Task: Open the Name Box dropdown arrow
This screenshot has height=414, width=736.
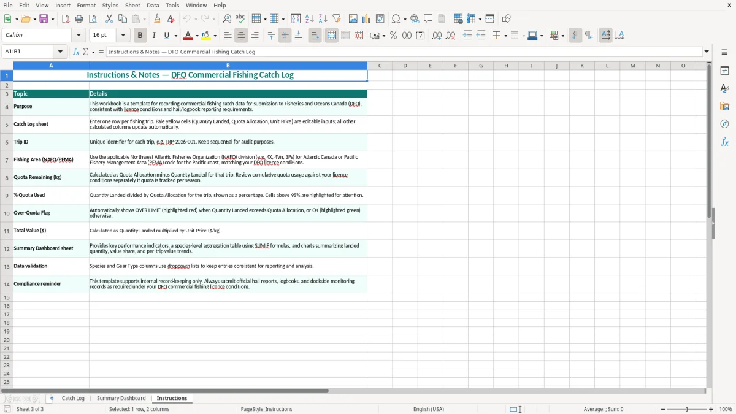Action: pos(60,52)
